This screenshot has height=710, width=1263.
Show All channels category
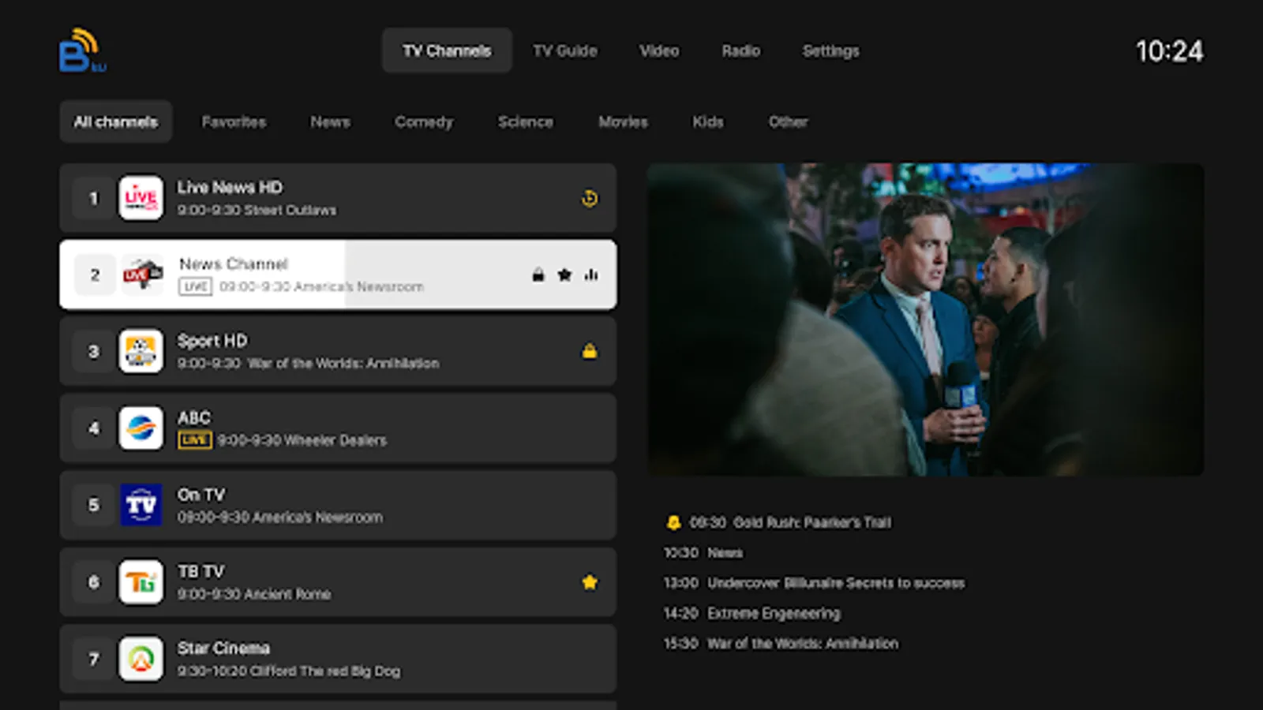pos(116,121)
